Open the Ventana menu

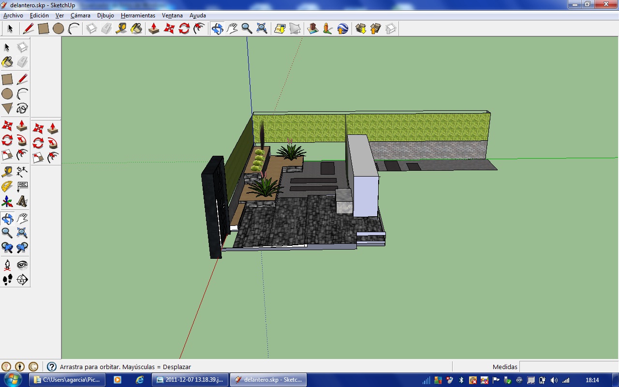tap(172, 15)
